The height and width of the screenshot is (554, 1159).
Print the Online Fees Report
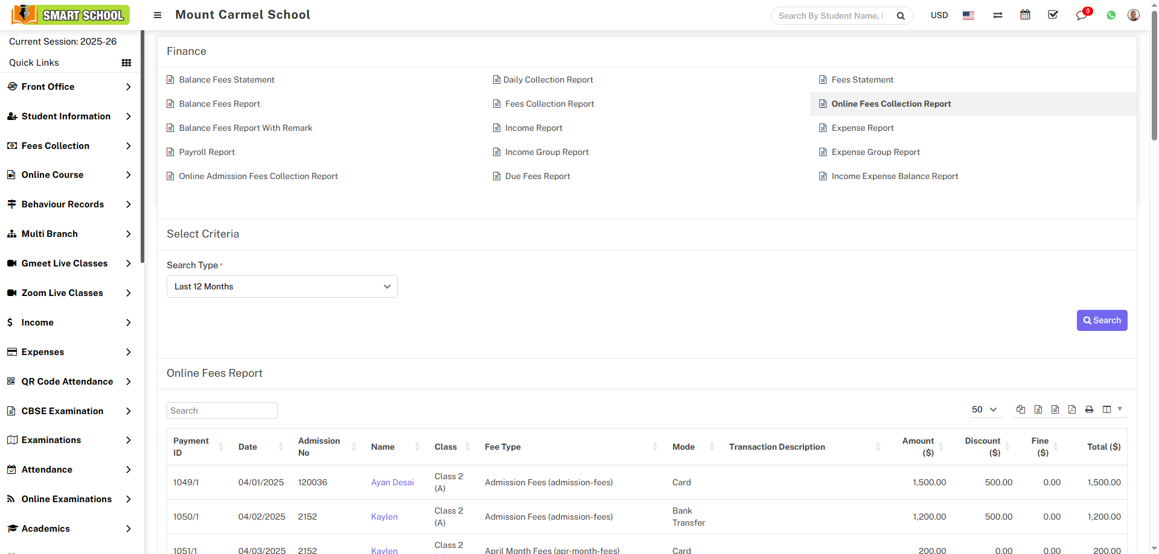tap(1089, 409)
